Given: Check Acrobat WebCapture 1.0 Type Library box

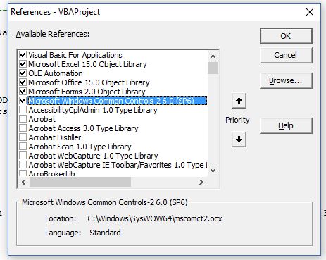Looking at the screenshot, I should (23, 156).
